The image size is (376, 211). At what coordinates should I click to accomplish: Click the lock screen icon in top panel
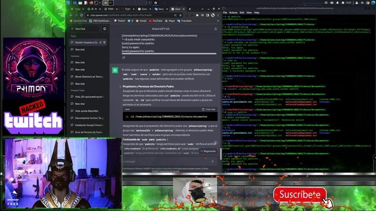pos(357,2)
